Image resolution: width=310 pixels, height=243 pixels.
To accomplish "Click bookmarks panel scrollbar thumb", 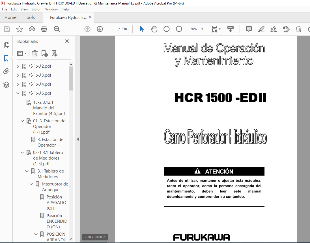I will click(71, 78).
